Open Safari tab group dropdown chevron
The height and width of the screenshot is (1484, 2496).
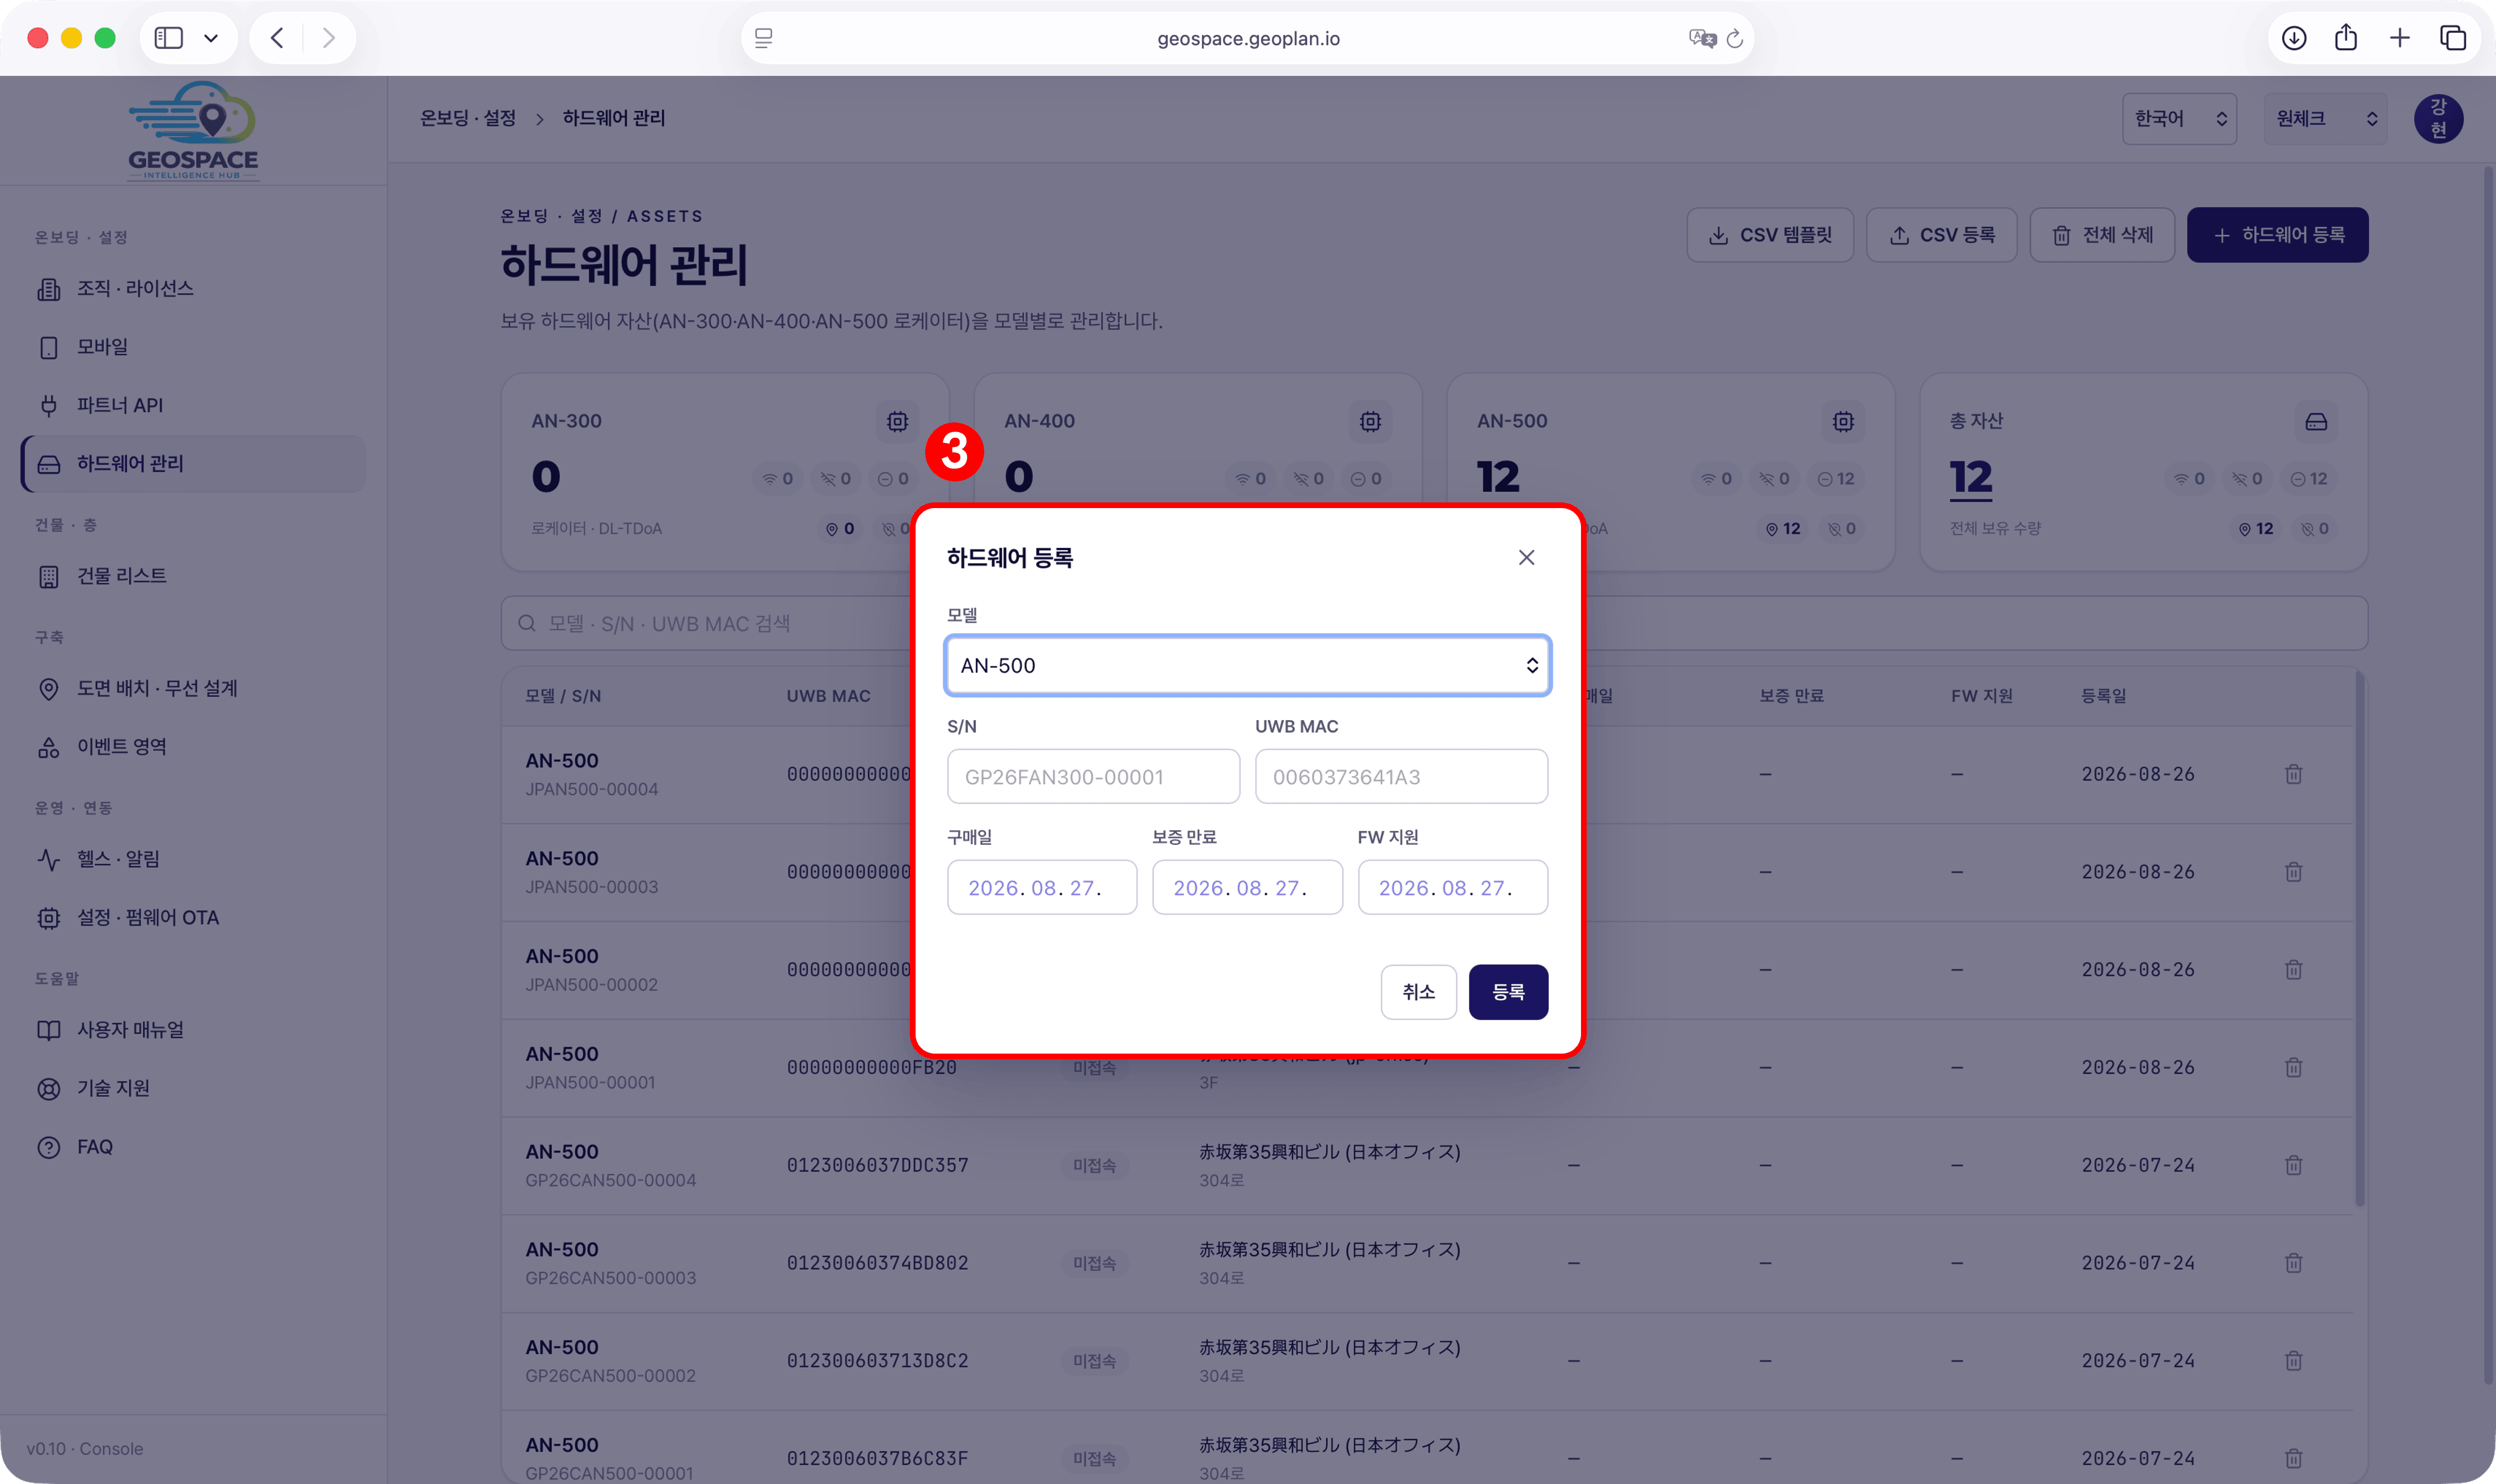[211, 38]
